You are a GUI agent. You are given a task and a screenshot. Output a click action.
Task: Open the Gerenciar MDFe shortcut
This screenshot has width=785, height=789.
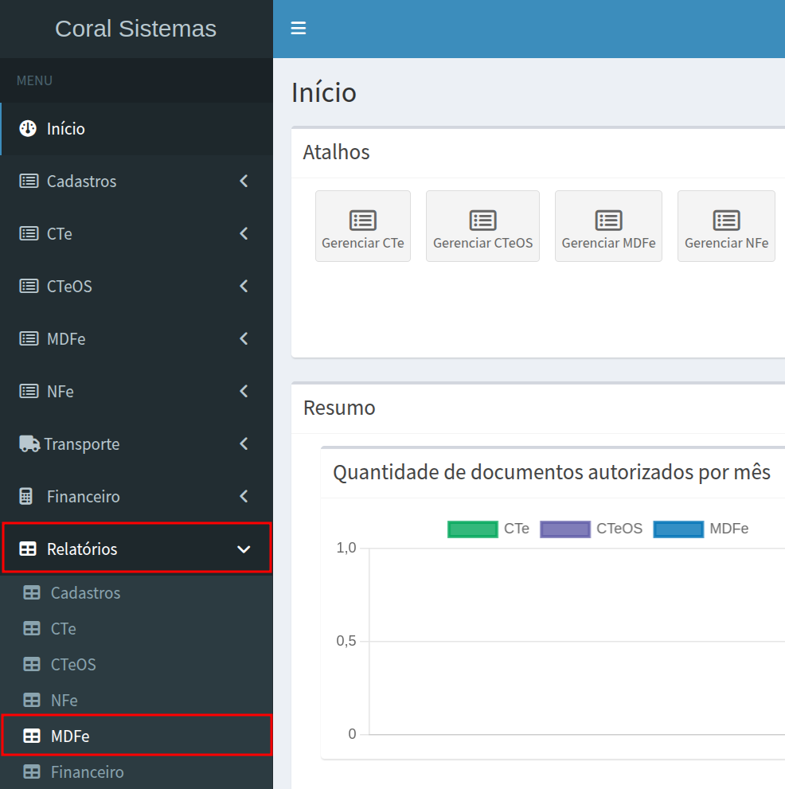coord(608,226)
